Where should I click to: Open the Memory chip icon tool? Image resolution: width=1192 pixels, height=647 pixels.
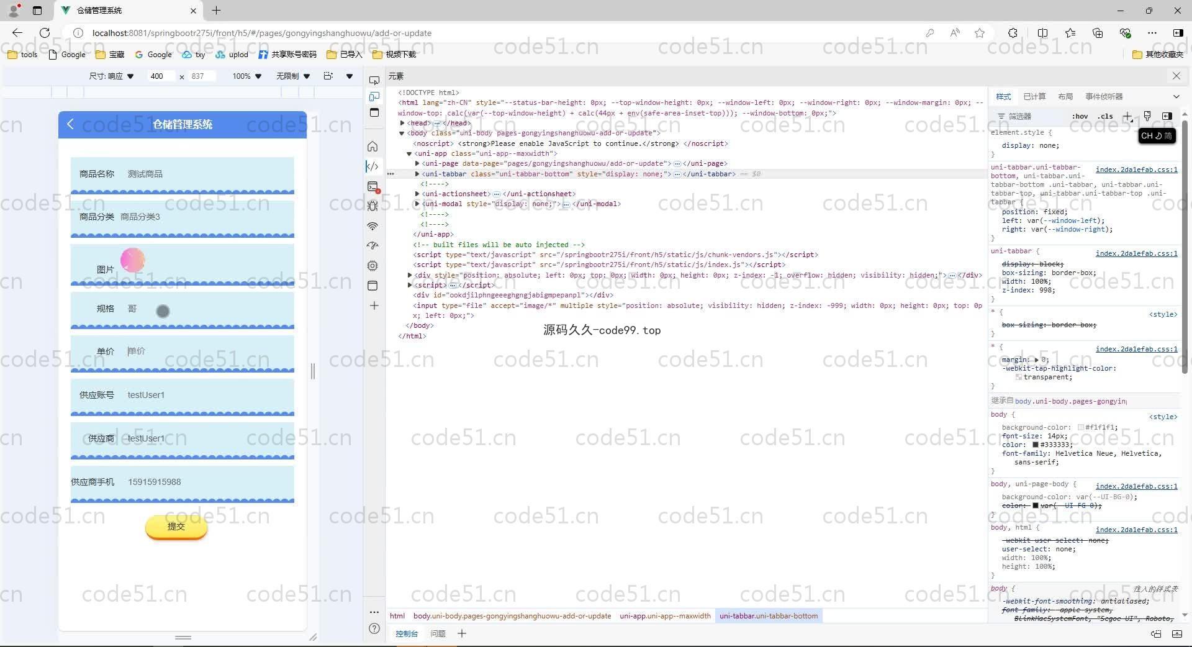tap(372, 266)
